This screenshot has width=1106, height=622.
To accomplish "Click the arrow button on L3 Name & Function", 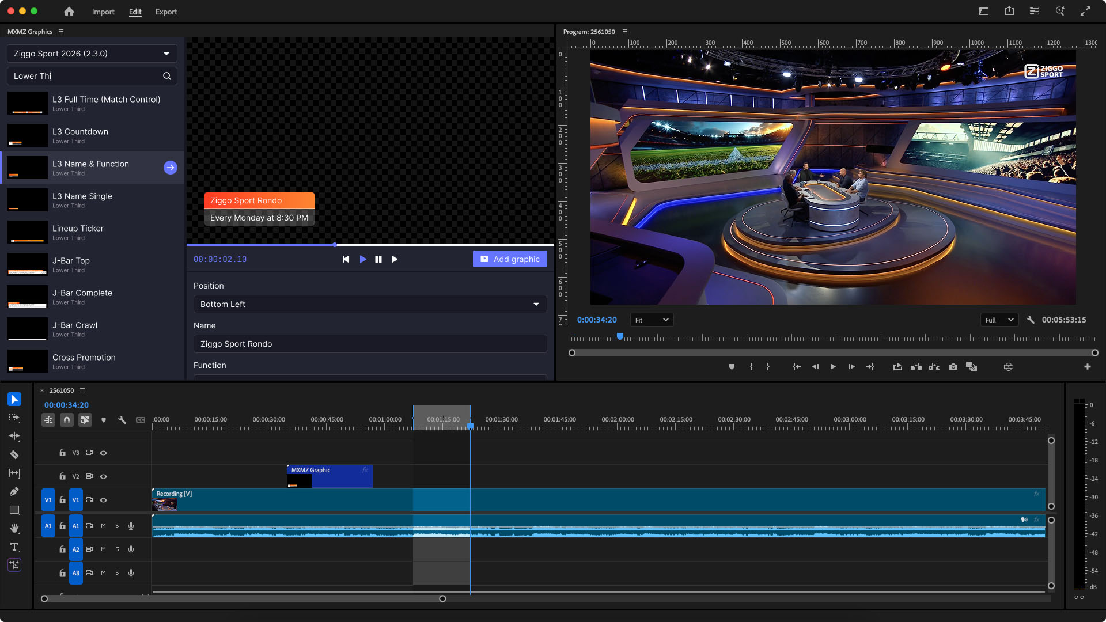I will [x=171, y=168].
